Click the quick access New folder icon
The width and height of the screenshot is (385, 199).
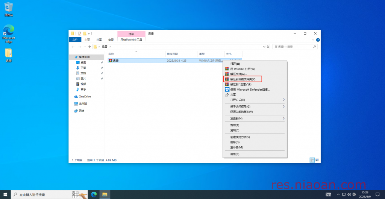(85, 33)
